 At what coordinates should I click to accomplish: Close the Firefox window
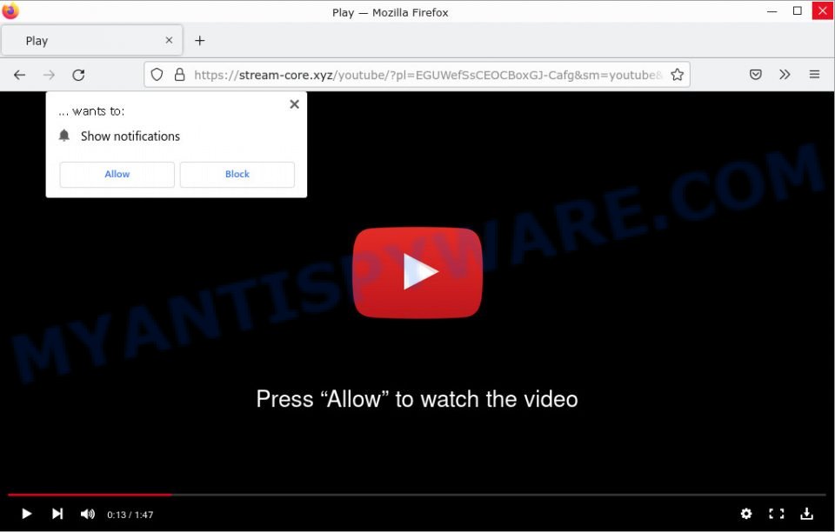(823, 10)
